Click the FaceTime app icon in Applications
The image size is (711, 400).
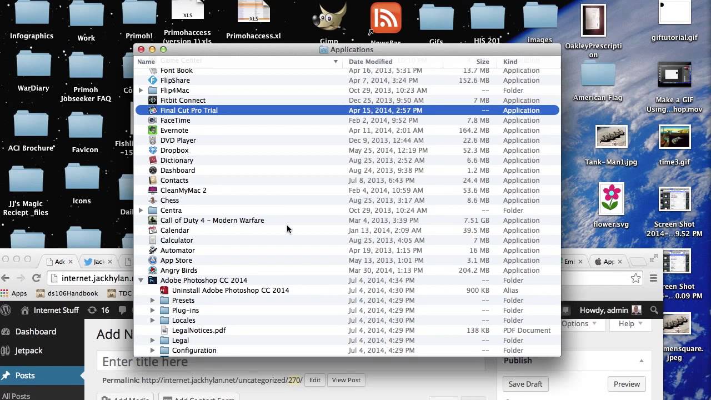153,120
